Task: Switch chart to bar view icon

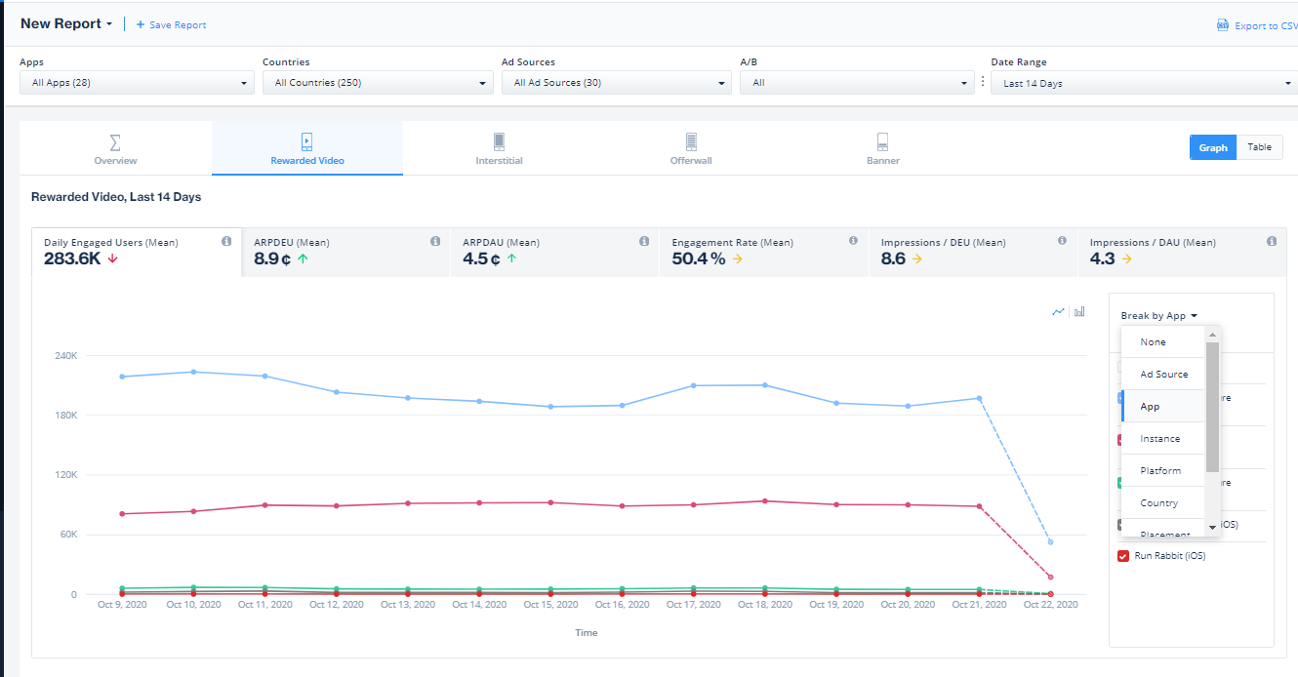Action: [1078, 310]
